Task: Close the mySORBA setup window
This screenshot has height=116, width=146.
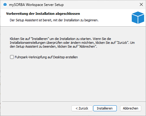Action: [x=141, y=4]
